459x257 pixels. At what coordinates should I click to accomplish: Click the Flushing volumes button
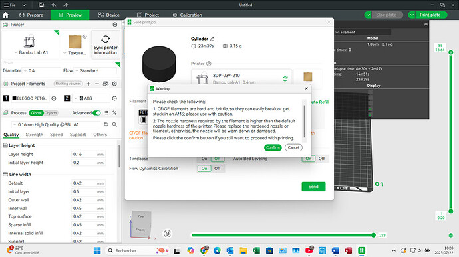point(68,84)
